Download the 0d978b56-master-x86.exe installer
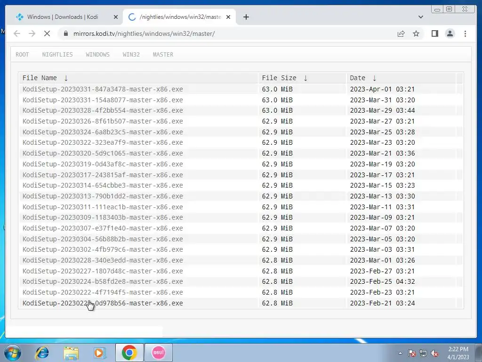Screen dimensions: 482x362 click(x=103, y=303)
